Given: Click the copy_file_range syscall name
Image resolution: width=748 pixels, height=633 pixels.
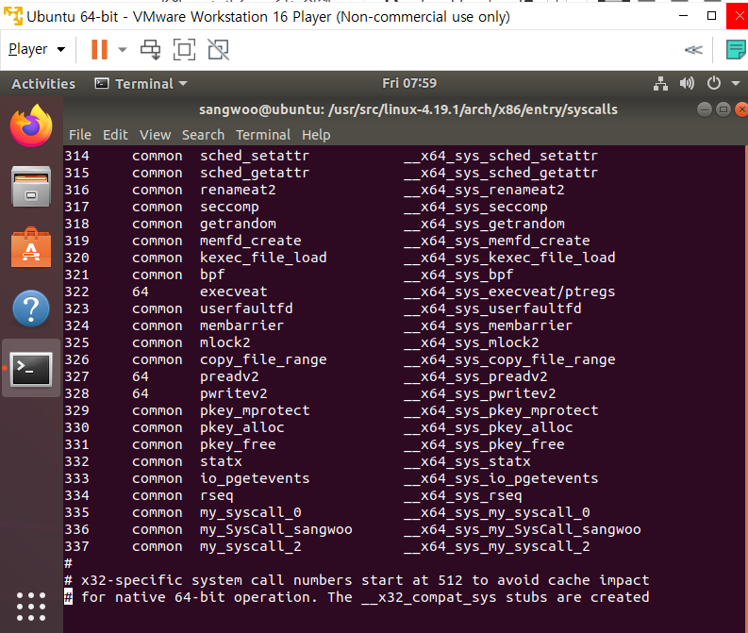Looking at the screenshot, I should tap(263, 359).
